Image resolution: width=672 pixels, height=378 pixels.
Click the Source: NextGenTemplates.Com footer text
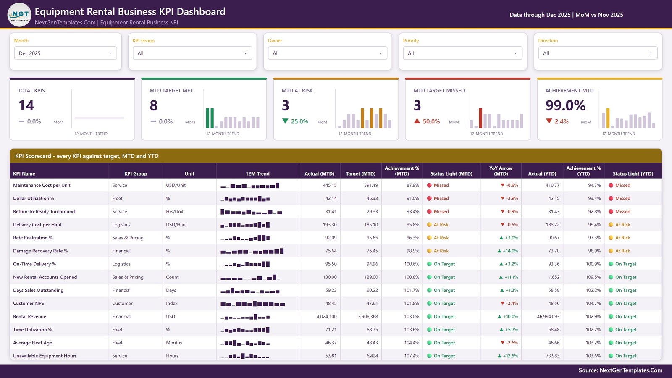point(620,370)
